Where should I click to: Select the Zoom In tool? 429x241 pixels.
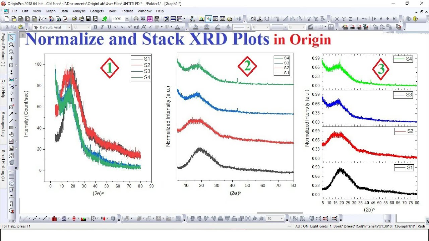point(11,45)
